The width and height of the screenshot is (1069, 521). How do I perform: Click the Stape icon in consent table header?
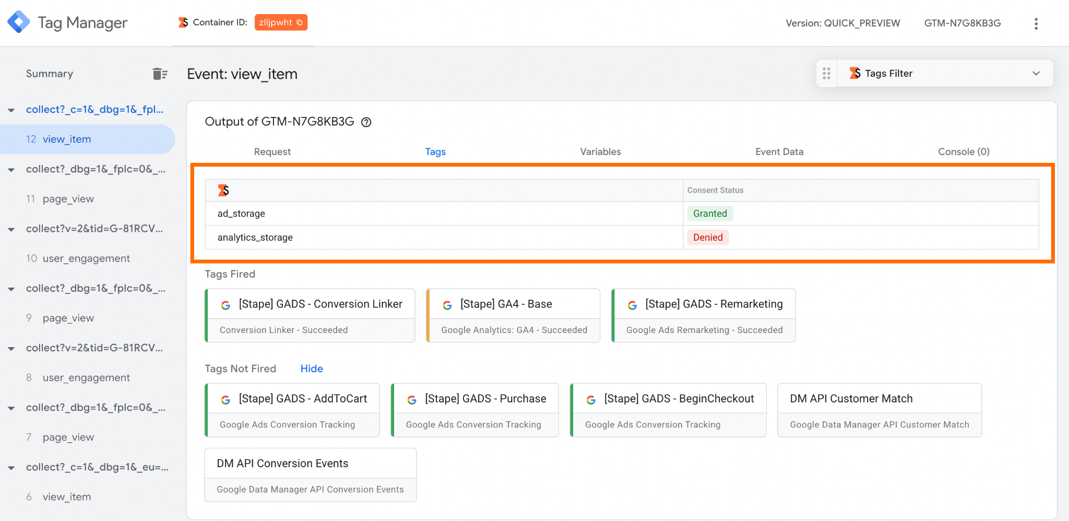[223, 191]
